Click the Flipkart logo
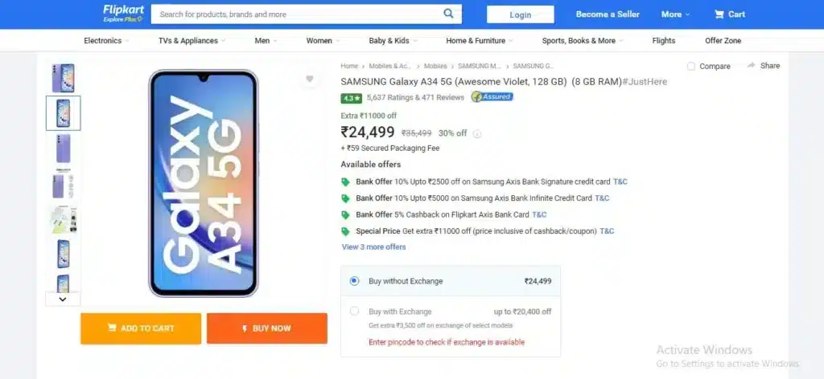The image size is (824, 379). 123,14
